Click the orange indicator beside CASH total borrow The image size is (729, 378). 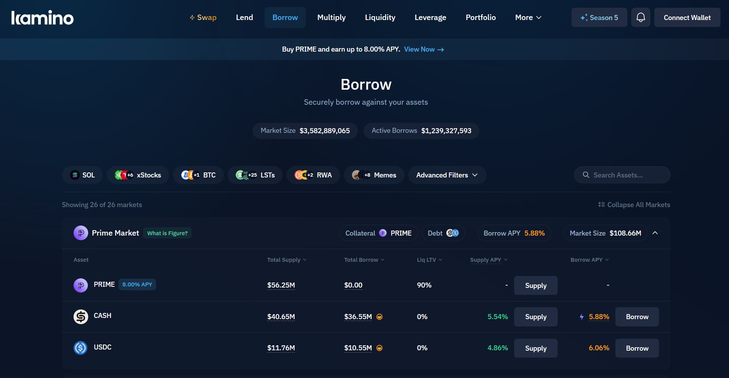coord(379,317)
